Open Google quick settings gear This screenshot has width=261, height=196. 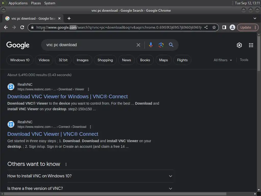(x=239, y=45)
